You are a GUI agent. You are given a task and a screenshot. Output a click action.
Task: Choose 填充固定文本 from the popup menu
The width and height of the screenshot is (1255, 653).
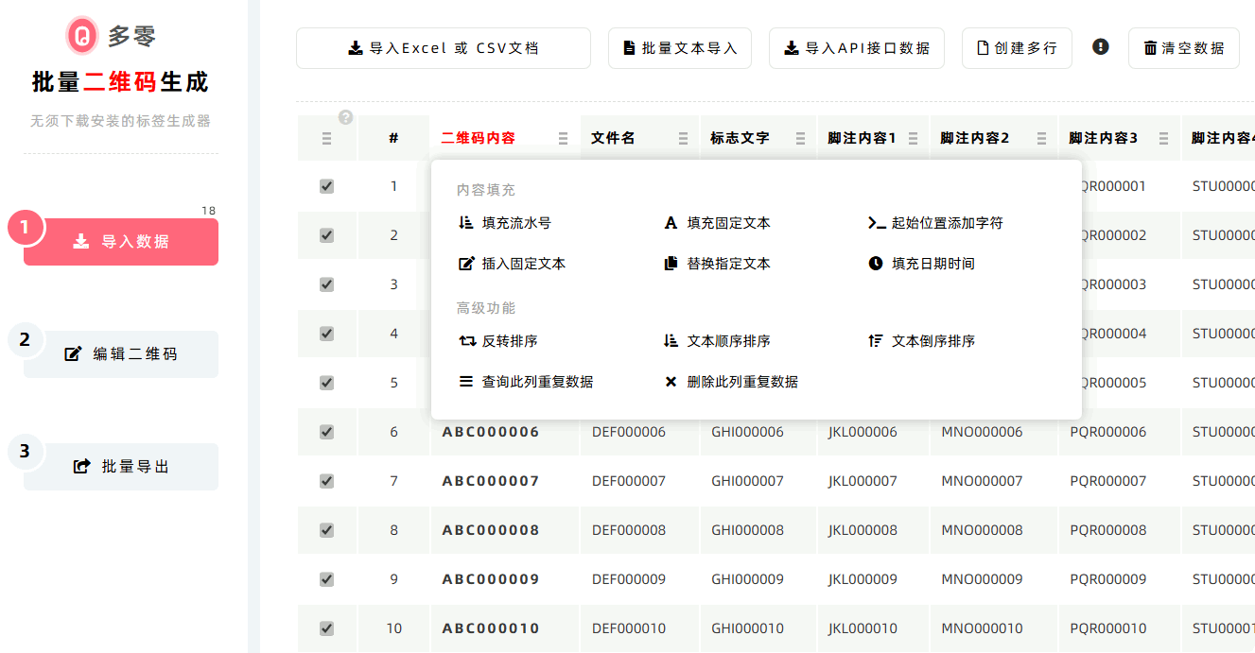pos(717,224)
